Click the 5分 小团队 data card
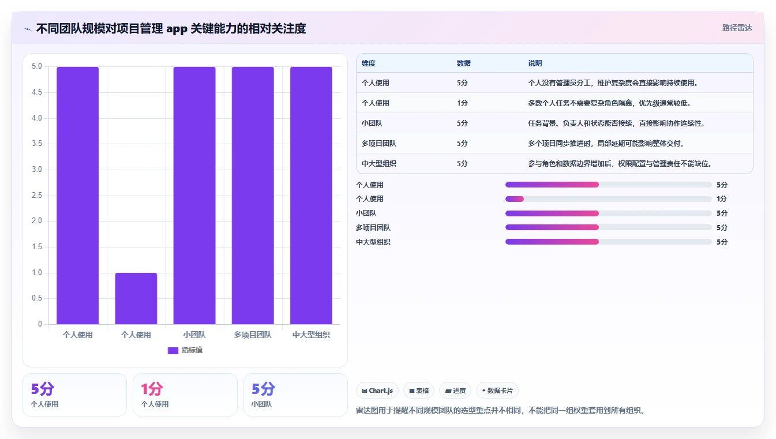 [x=295, y=395]
